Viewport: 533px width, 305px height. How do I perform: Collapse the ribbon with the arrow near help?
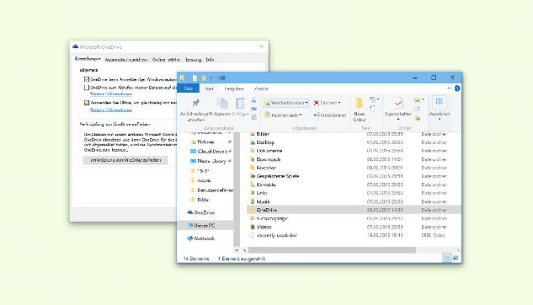448,88
